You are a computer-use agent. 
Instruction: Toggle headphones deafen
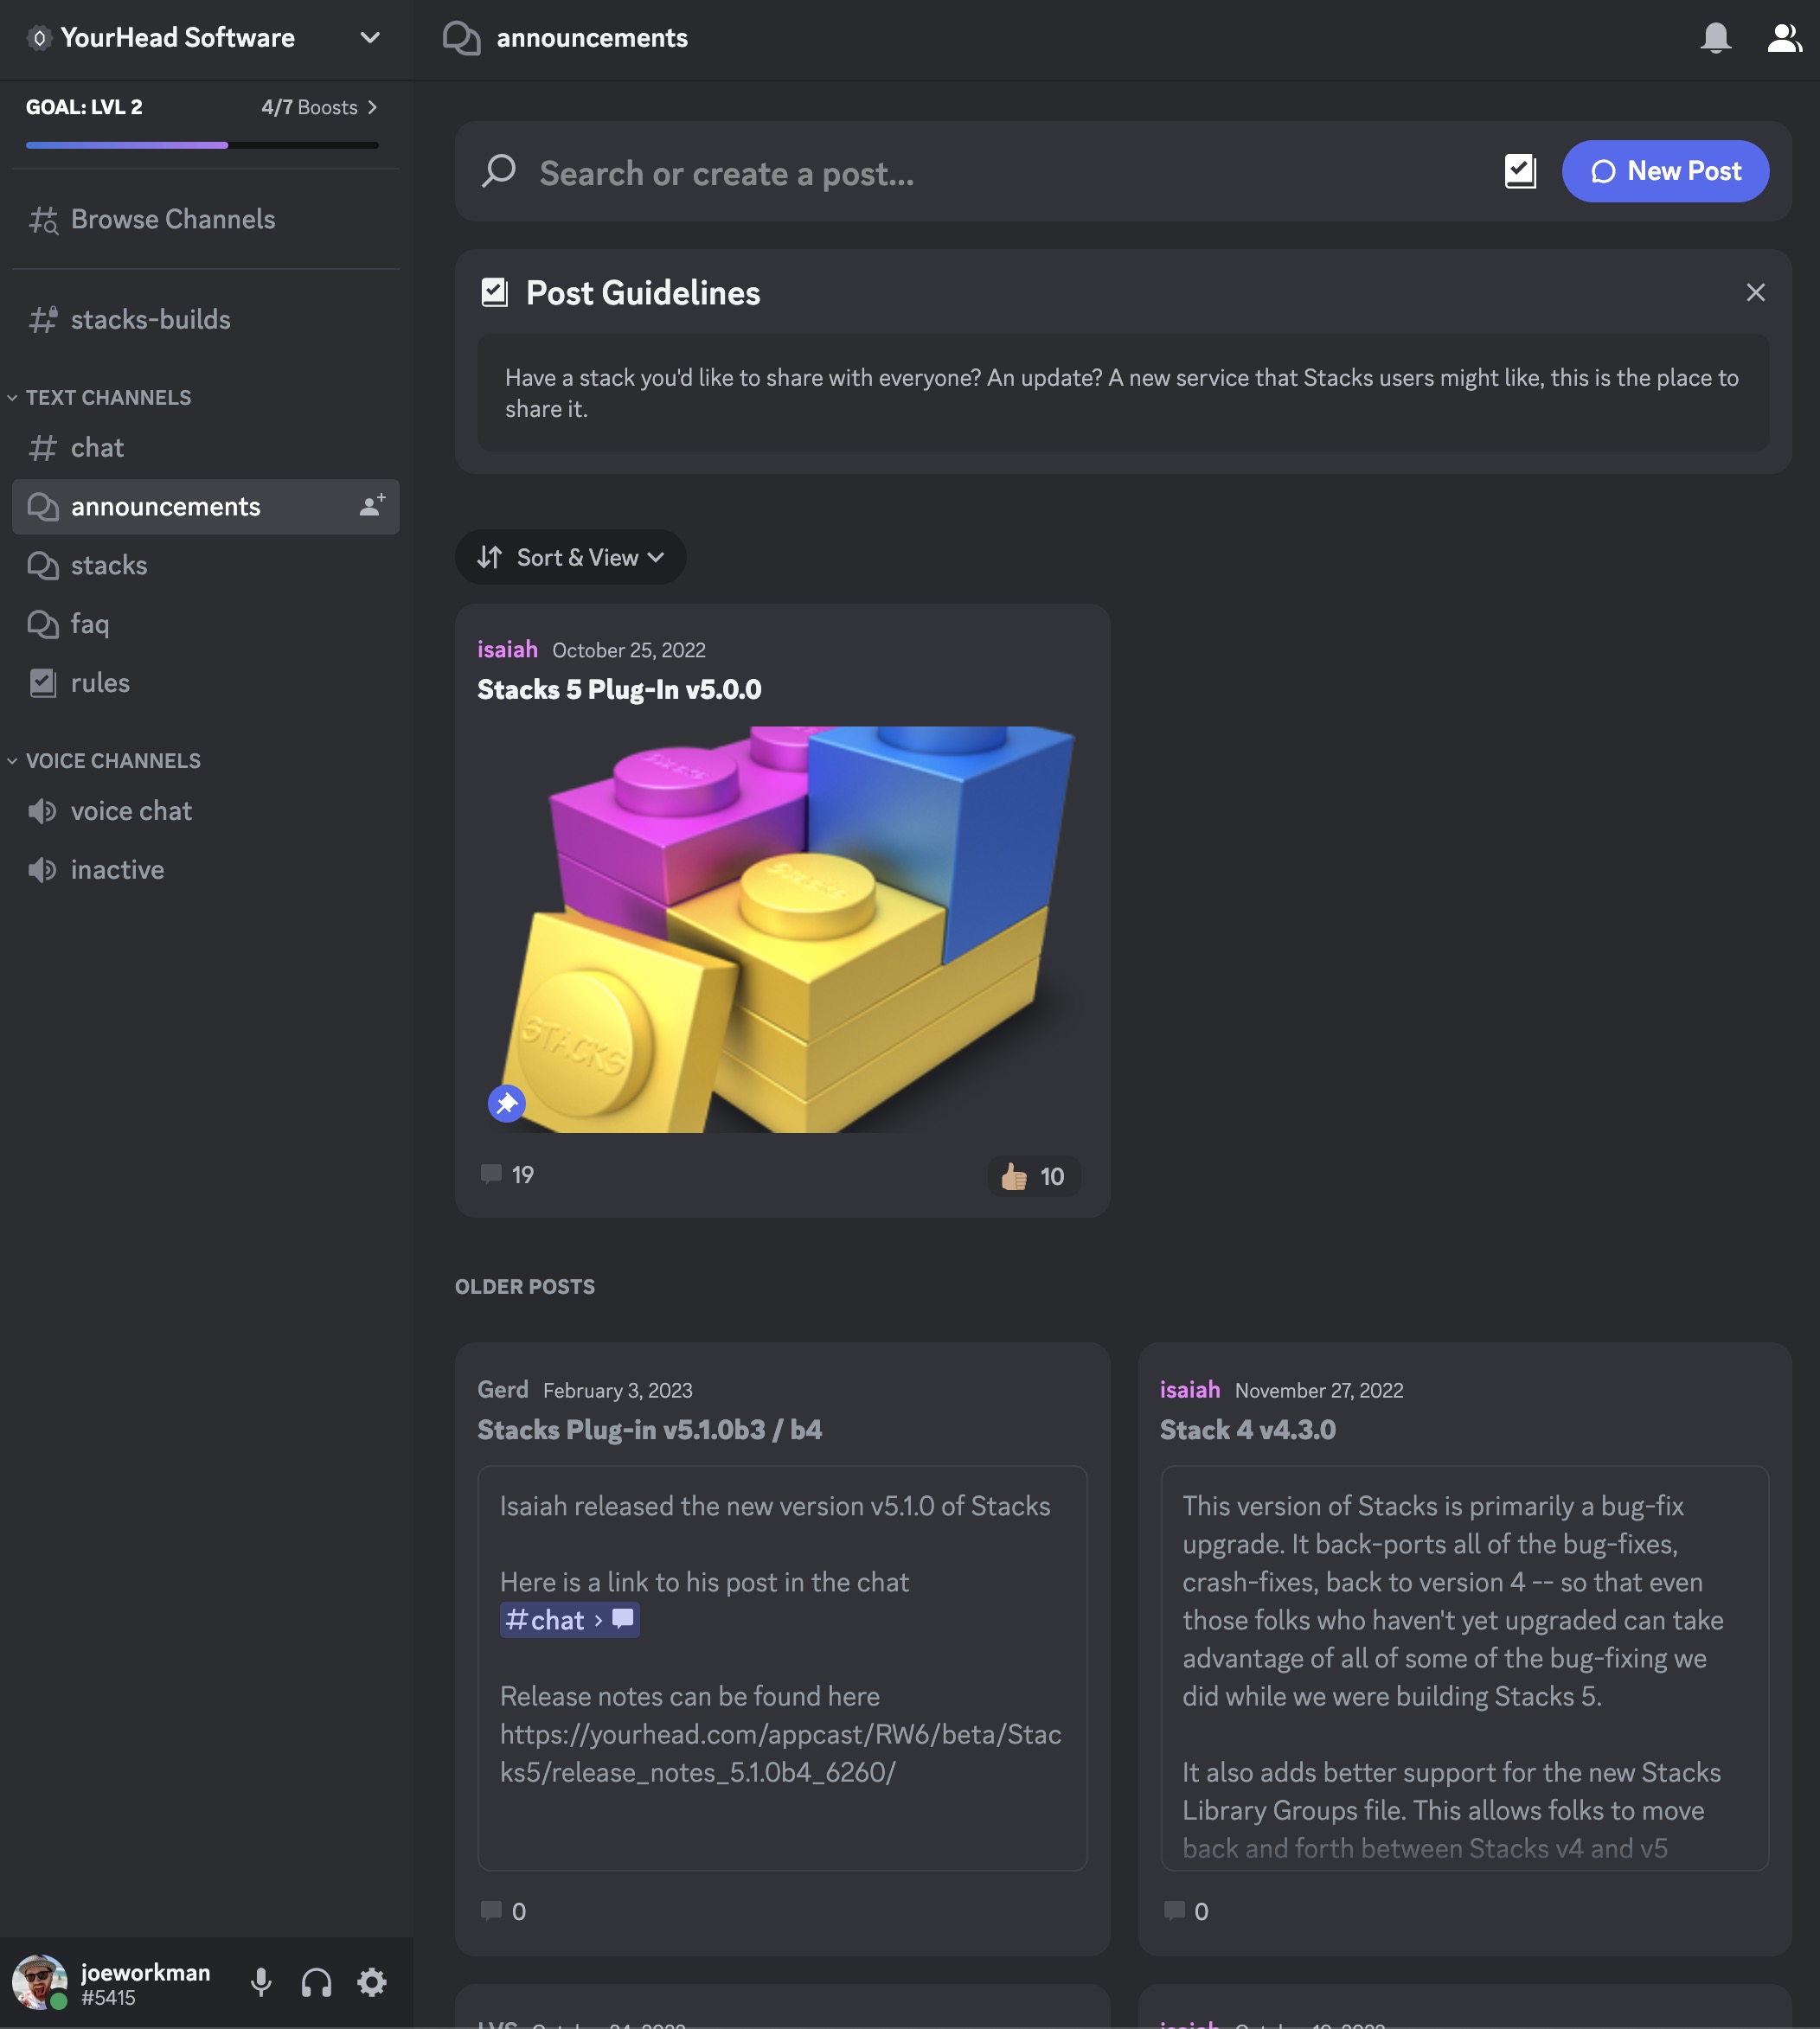tap(316, 1981)
